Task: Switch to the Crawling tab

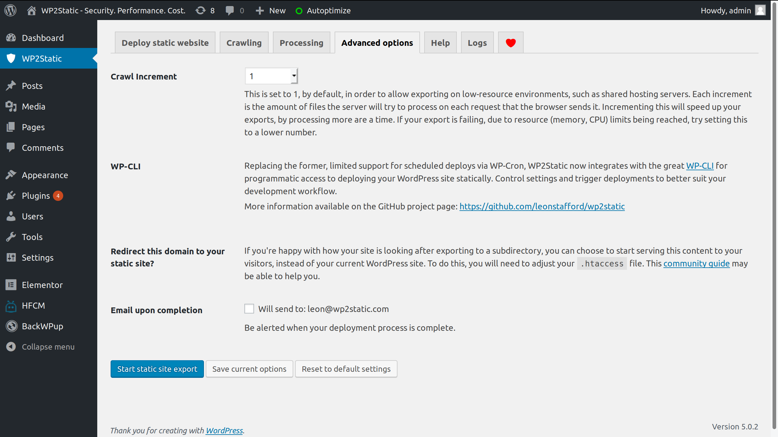Action: 244,43
